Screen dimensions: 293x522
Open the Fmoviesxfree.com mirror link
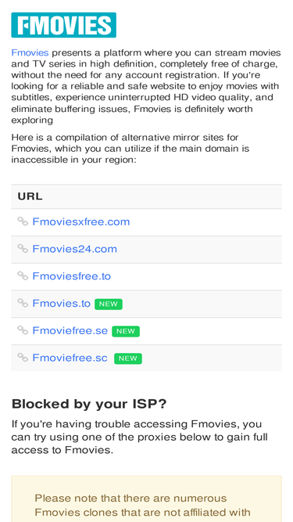(80, 221)
